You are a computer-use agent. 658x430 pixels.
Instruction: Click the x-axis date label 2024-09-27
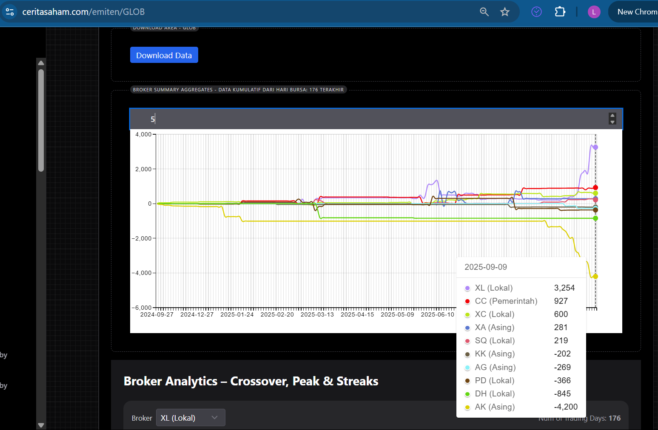[157, 314]
